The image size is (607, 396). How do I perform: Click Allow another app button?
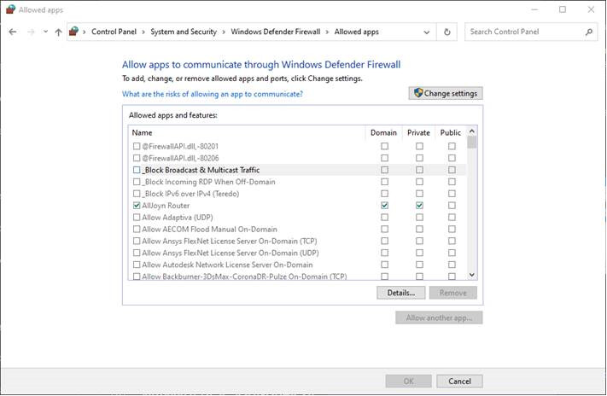[x=439, y=317]
